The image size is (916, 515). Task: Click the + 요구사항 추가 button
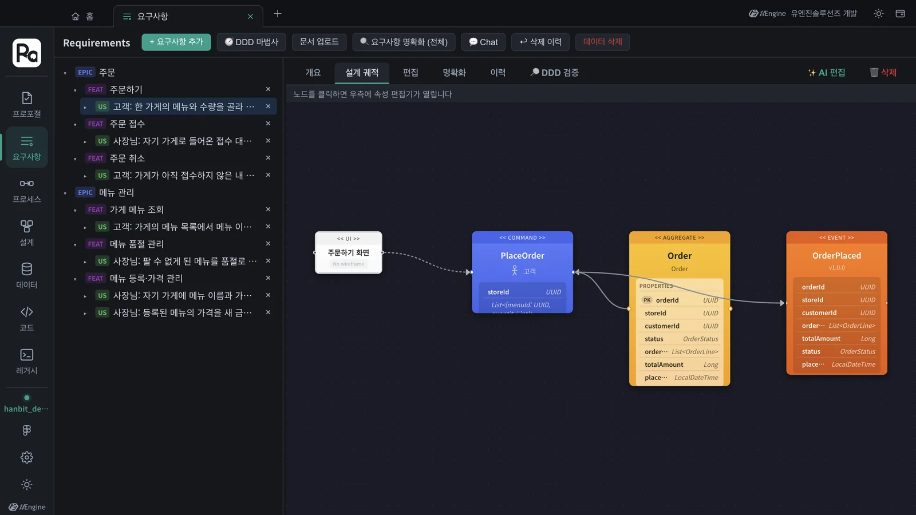tap(176, 42)
